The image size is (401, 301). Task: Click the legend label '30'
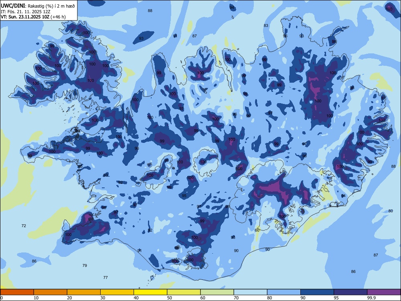coord(103,298)
